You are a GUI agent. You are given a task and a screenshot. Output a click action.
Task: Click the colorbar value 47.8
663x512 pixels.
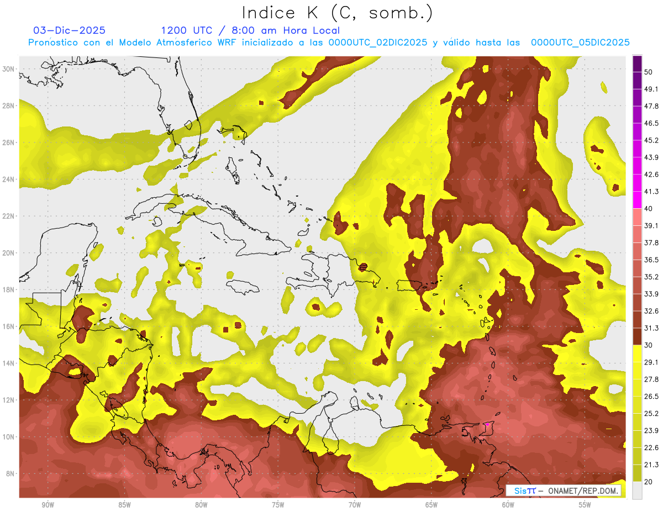pos(651,106)
